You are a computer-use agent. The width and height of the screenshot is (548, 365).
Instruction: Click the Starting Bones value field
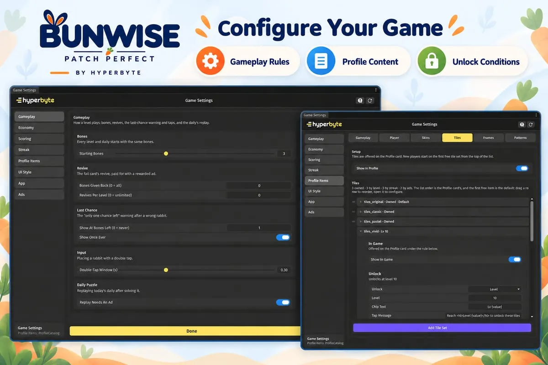point(284,154)
